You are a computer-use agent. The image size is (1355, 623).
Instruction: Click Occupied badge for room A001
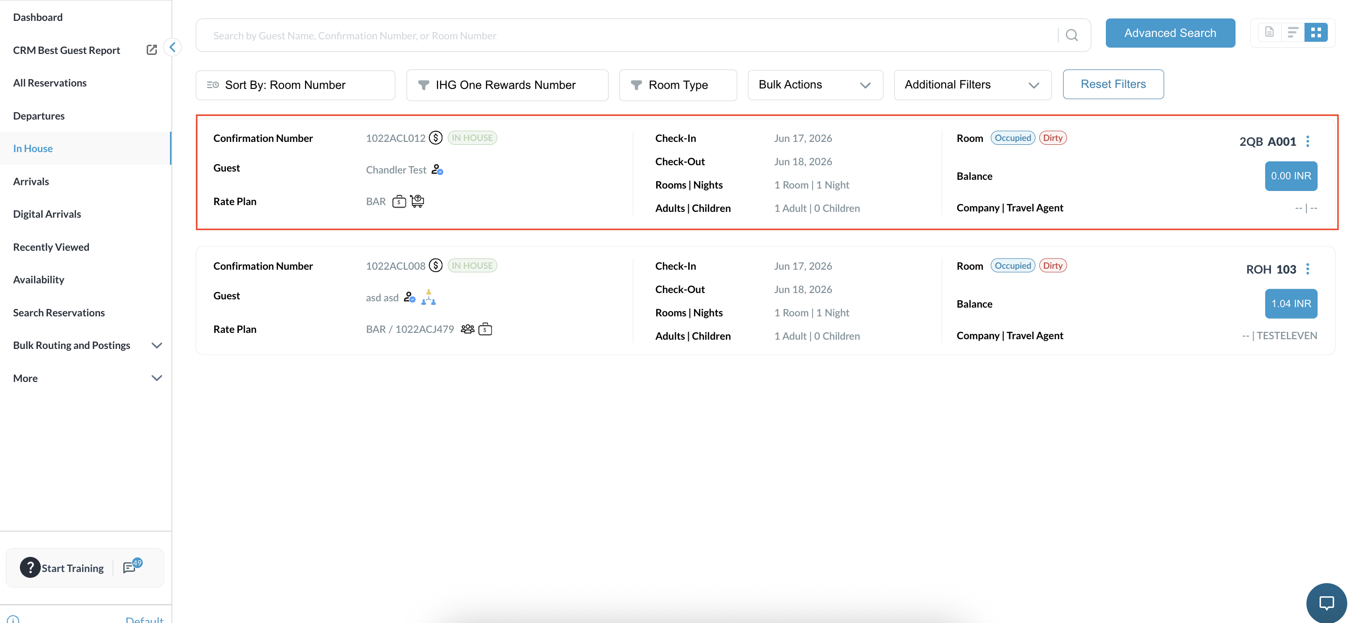(1013, 138)
